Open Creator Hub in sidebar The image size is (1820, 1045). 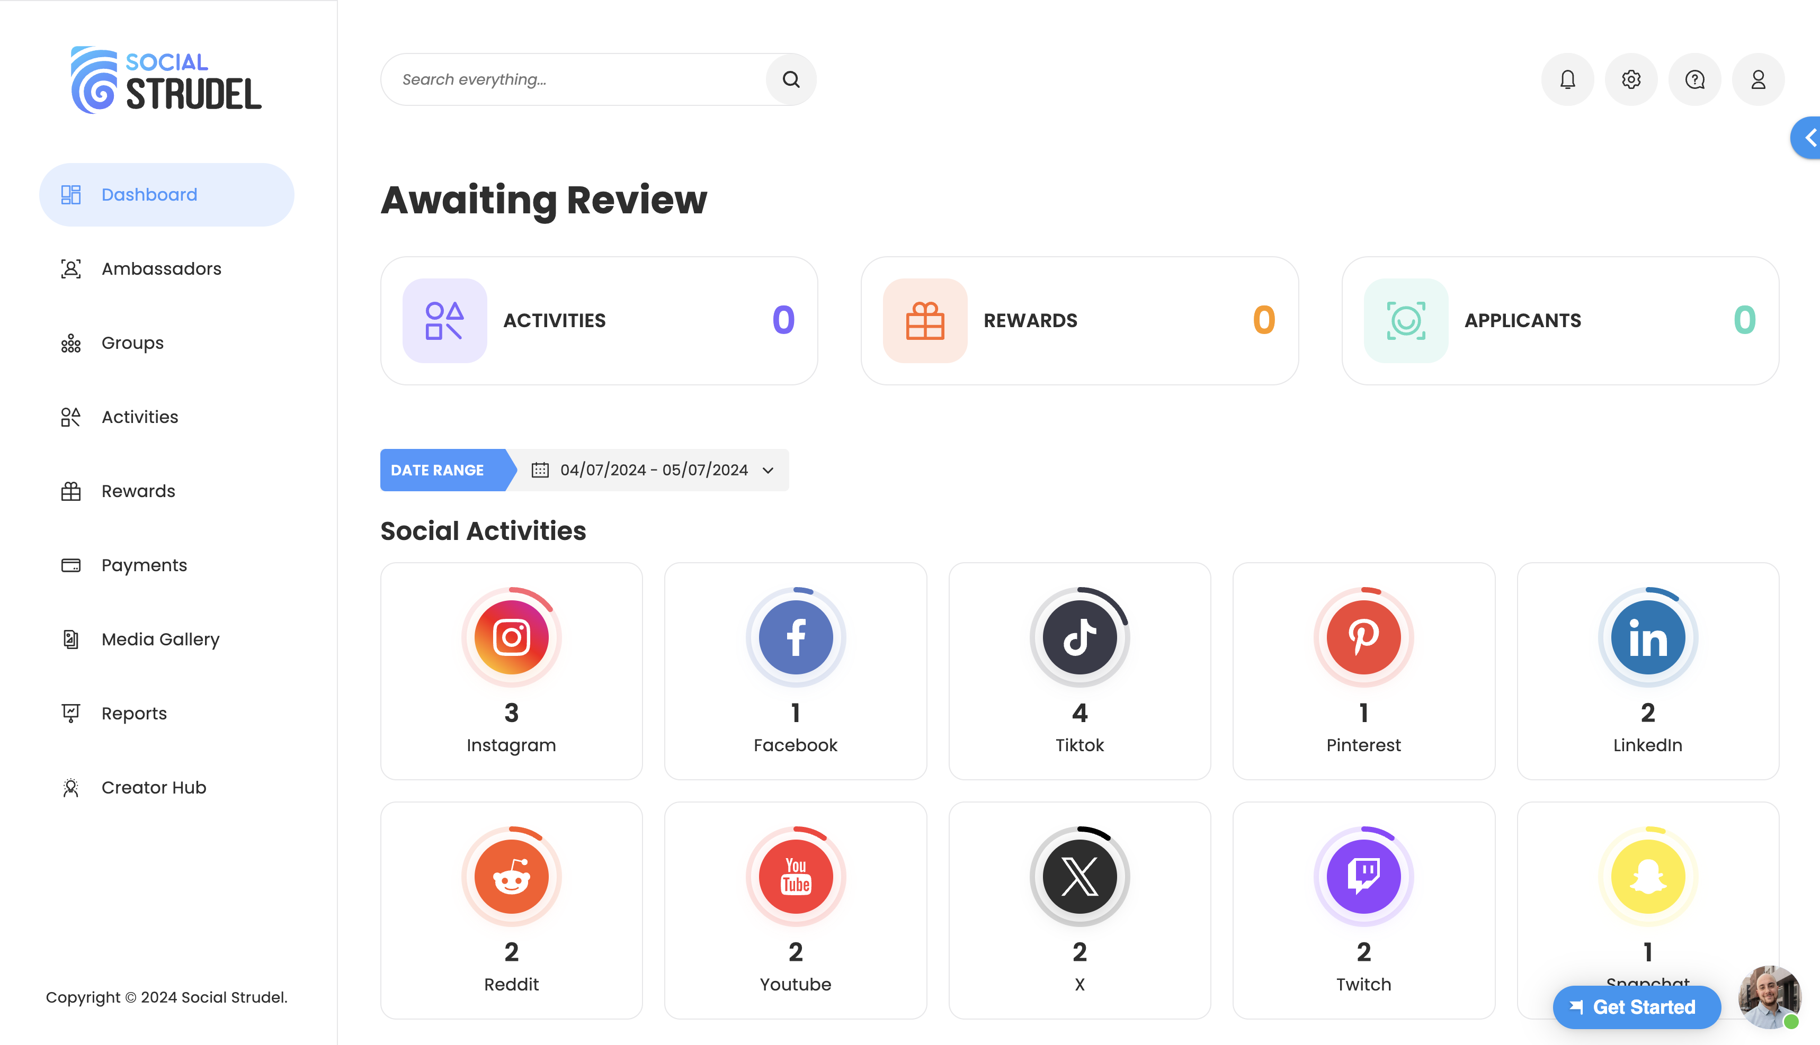click(166, 787)
